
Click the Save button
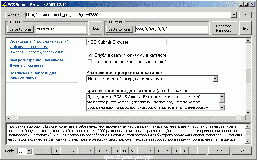pyautogui.click(x=219, y=151)
